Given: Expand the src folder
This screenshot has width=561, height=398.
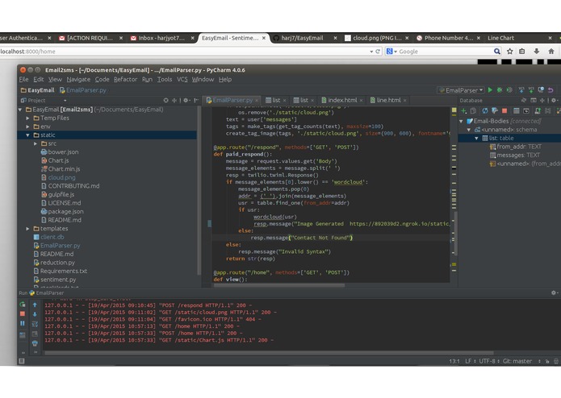Looking at the screenshot, I should (36, 143).
